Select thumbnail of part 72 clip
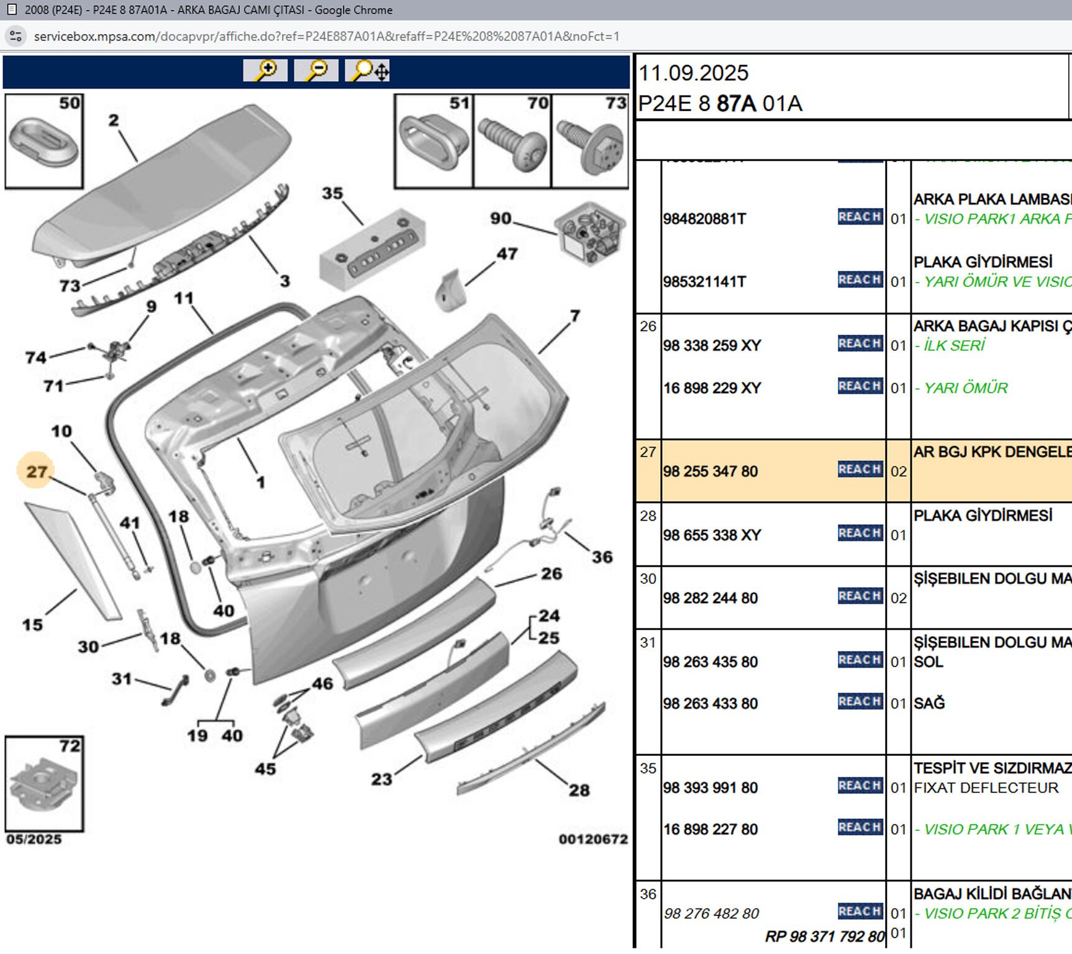Screen dimensions: 1072x954 (x=44, y=784)
